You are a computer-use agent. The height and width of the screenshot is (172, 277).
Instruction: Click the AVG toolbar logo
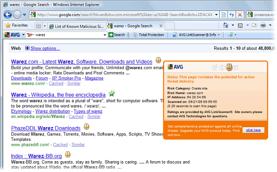[x=12, y=35]
